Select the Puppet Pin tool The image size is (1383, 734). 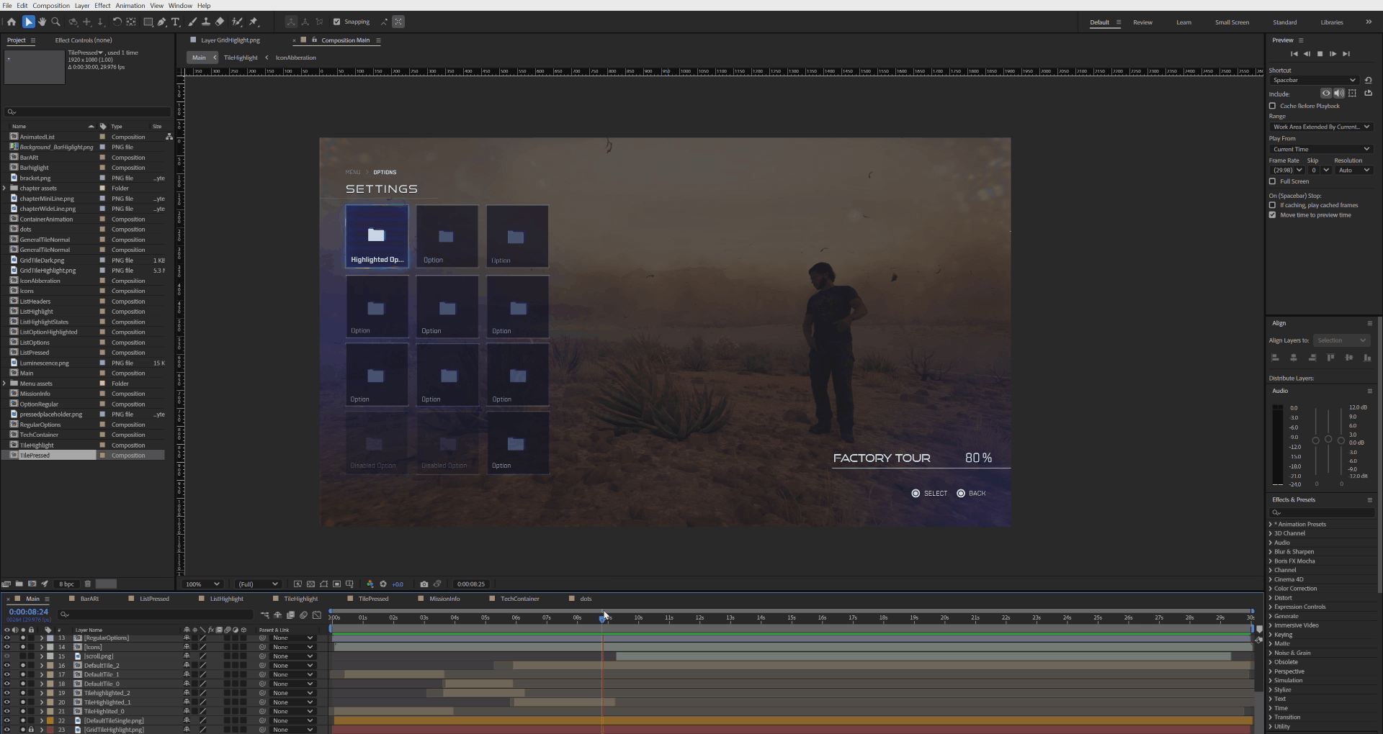(254, 22)
